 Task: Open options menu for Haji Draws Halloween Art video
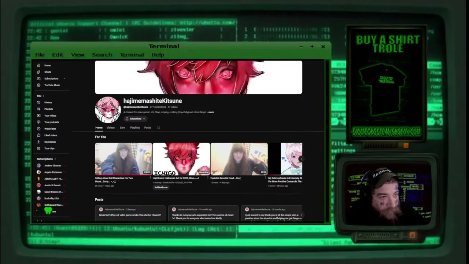pyautogui.click(x=208, y=178)
